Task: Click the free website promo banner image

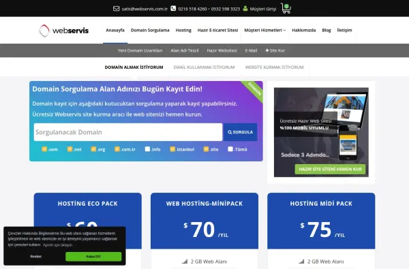Action: click(321, 132)
